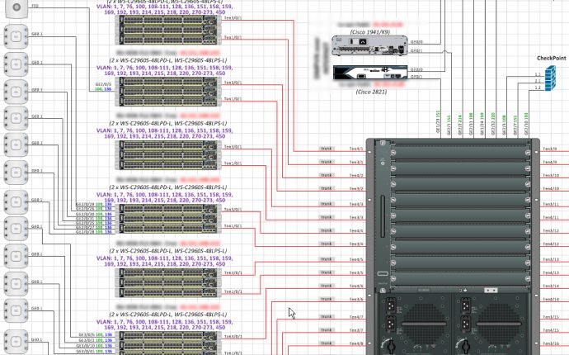Click the Gi3/0/10 port label
The width and height of the screenshot is (569, 355).
86,346
